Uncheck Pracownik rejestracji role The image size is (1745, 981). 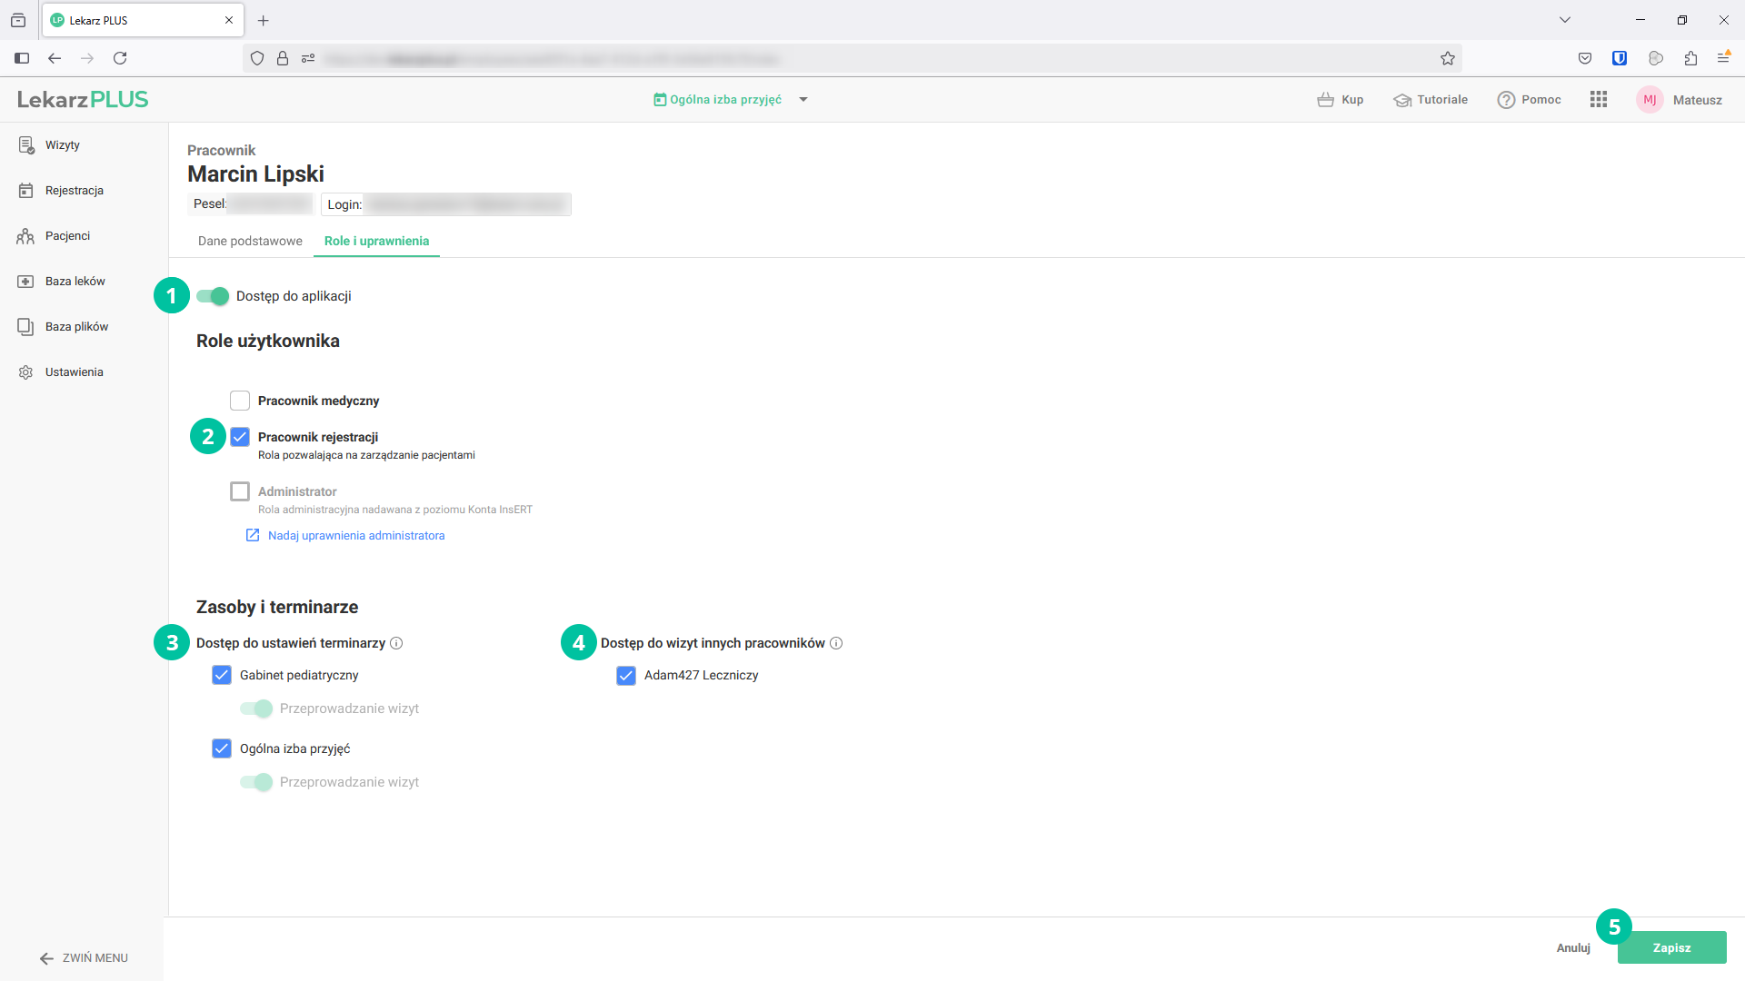point(240,437)
